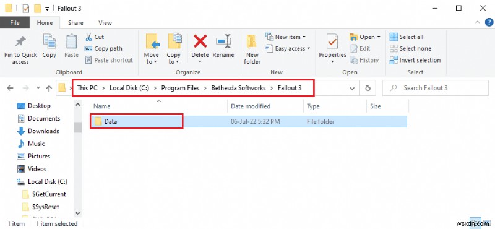Open Music in navigation pane
Screen dimensions: 495x229
(x=31, y=144)
